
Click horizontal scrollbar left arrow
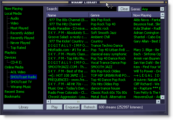[x=48, y=101]
